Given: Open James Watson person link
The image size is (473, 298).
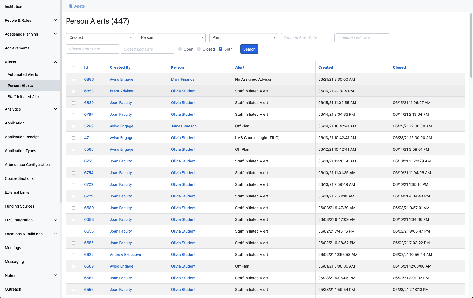Looking at the screenshot, I should 184,126.
